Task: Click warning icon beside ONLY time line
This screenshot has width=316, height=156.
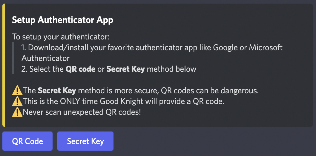Action: point(17,102)
